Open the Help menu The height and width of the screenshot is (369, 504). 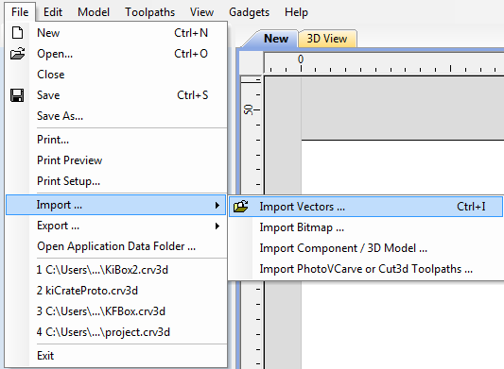pyautogui.click(x=296, y=12)
